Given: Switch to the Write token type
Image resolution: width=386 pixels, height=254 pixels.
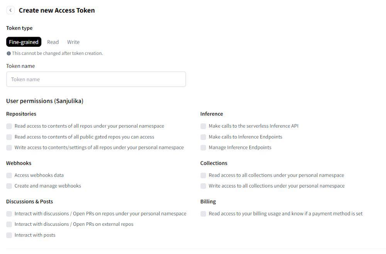Looking at the screenshot, I should coord(73,42).
